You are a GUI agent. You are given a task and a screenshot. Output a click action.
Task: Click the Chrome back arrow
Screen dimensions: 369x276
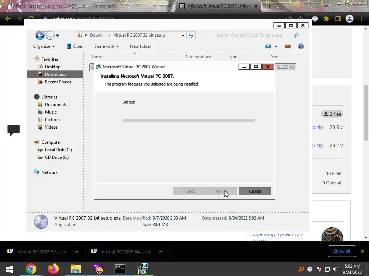click(8, 19)
